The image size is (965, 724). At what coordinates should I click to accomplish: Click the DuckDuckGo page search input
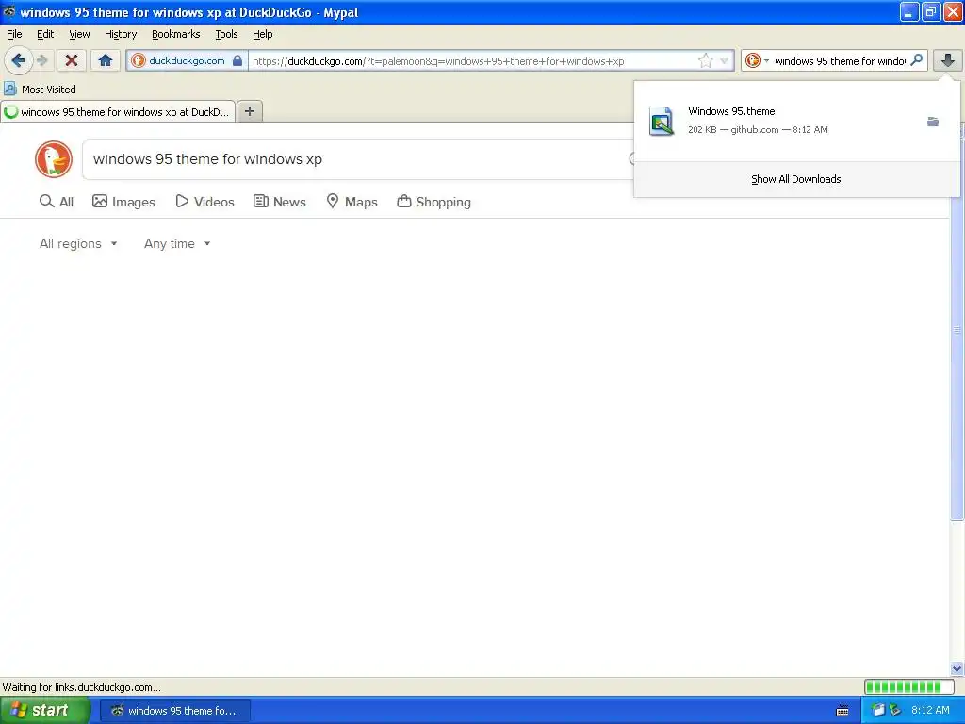(x=357, y=159)
